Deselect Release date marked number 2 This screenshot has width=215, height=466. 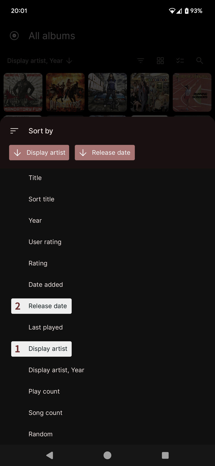coord(42,306)
